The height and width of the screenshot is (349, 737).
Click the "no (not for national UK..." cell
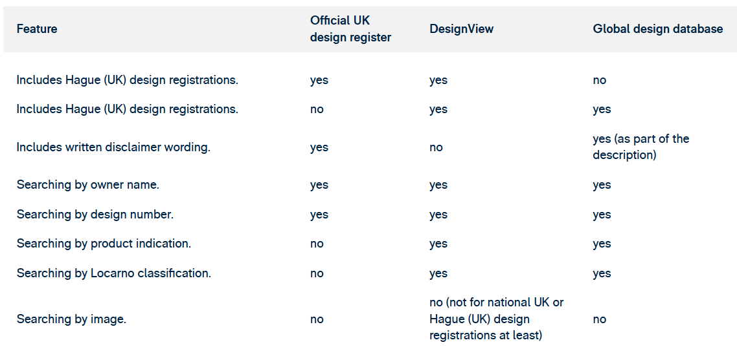[x=496, y=319]
